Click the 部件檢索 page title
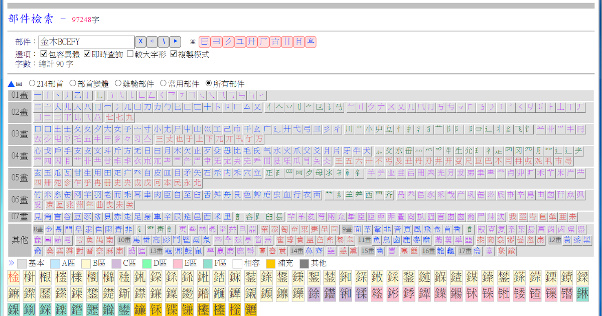 (31, 19)
